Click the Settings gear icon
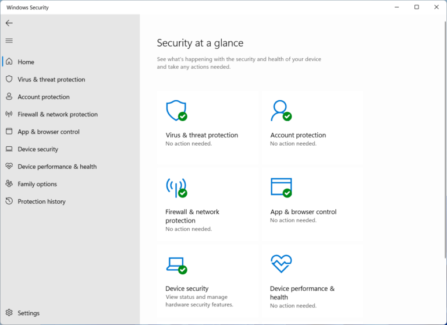Viewport: 447px width, 325px height. tap(9, 312)
